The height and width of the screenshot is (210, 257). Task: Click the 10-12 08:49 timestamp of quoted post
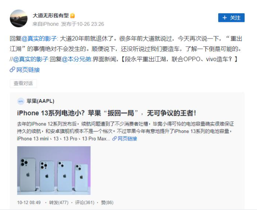click(29, 202)
